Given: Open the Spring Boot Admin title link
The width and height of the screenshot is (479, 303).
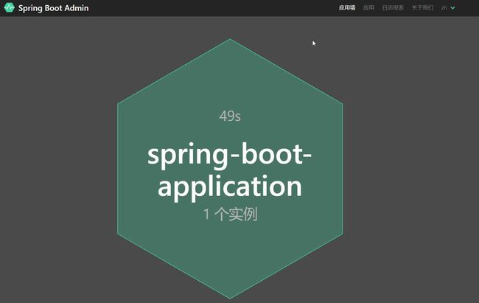Looking at the screenshot, I should (x=54, y=8).
